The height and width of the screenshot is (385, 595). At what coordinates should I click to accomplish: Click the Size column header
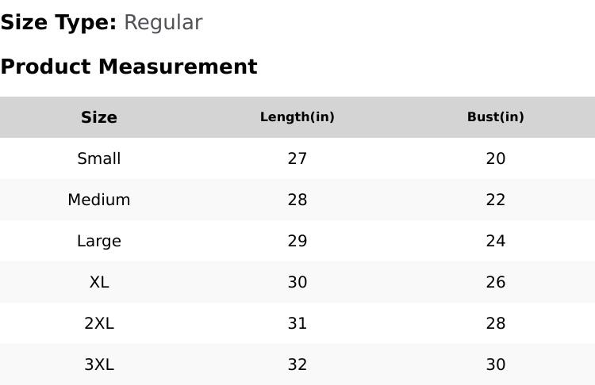[x=99, y=117]
